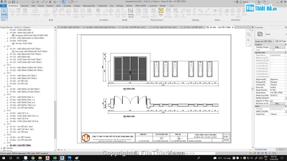The image size is (287, 161).
Task: Open the Component tool
Action: [x=35, y=12]
